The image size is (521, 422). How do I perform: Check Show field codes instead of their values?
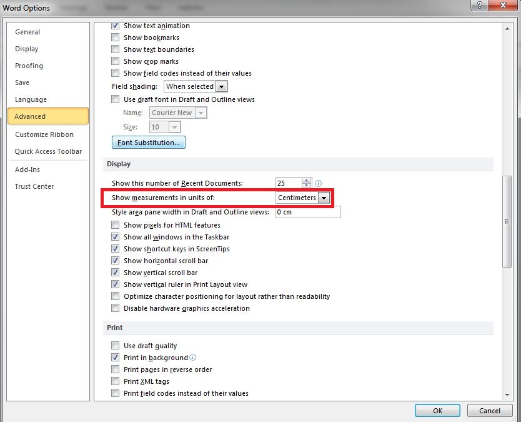point(116,73)
